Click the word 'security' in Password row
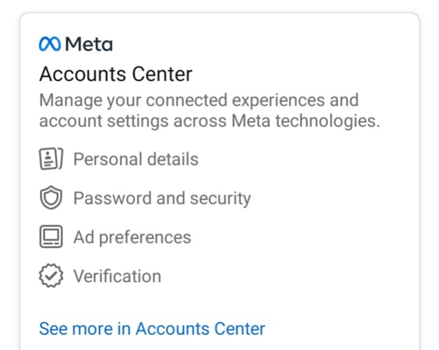Image resolution: width=439 pixels, height=350 pixels. [220, 199]
